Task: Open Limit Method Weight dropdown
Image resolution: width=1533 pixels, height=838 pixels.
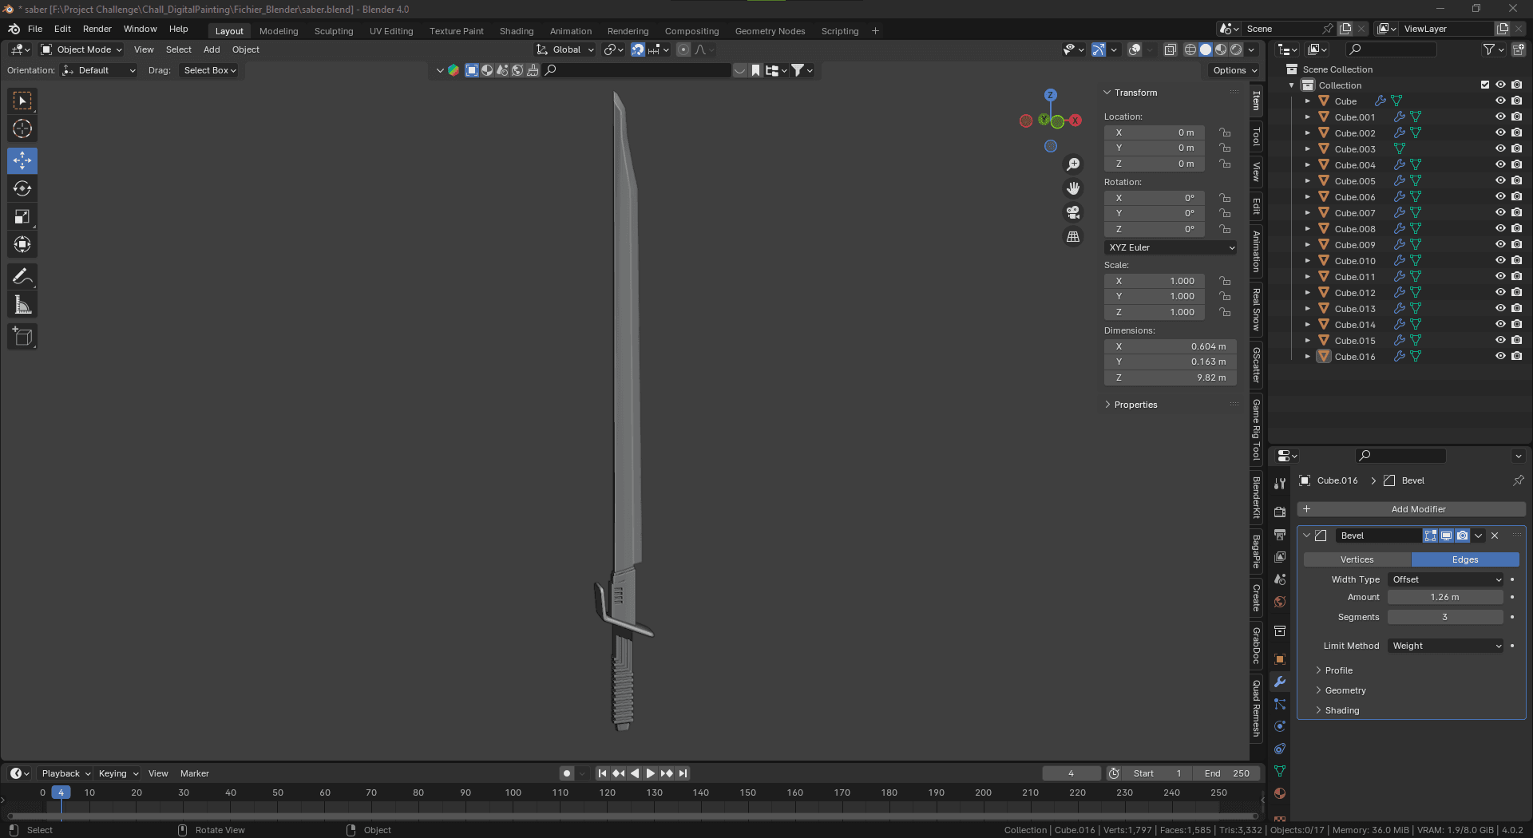Action: pyautogui.click(x=1446, y=646)
